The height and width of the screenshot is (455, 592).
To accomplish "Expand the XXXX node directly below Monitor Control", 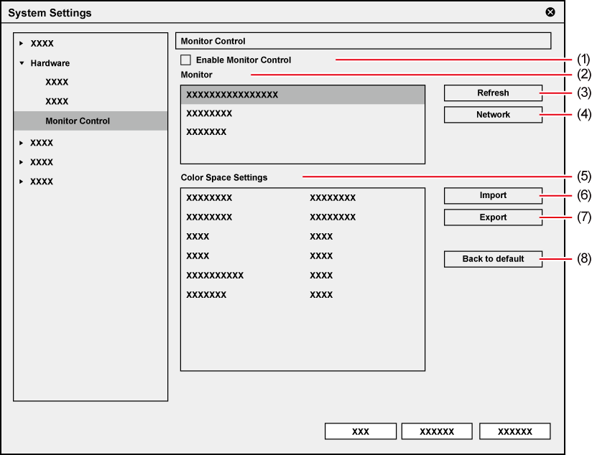I will tap(22, 143).
